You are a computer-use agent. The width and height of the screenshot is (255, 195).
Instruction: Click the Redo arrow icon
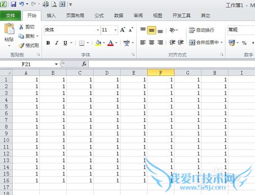(x=34, y=4)
